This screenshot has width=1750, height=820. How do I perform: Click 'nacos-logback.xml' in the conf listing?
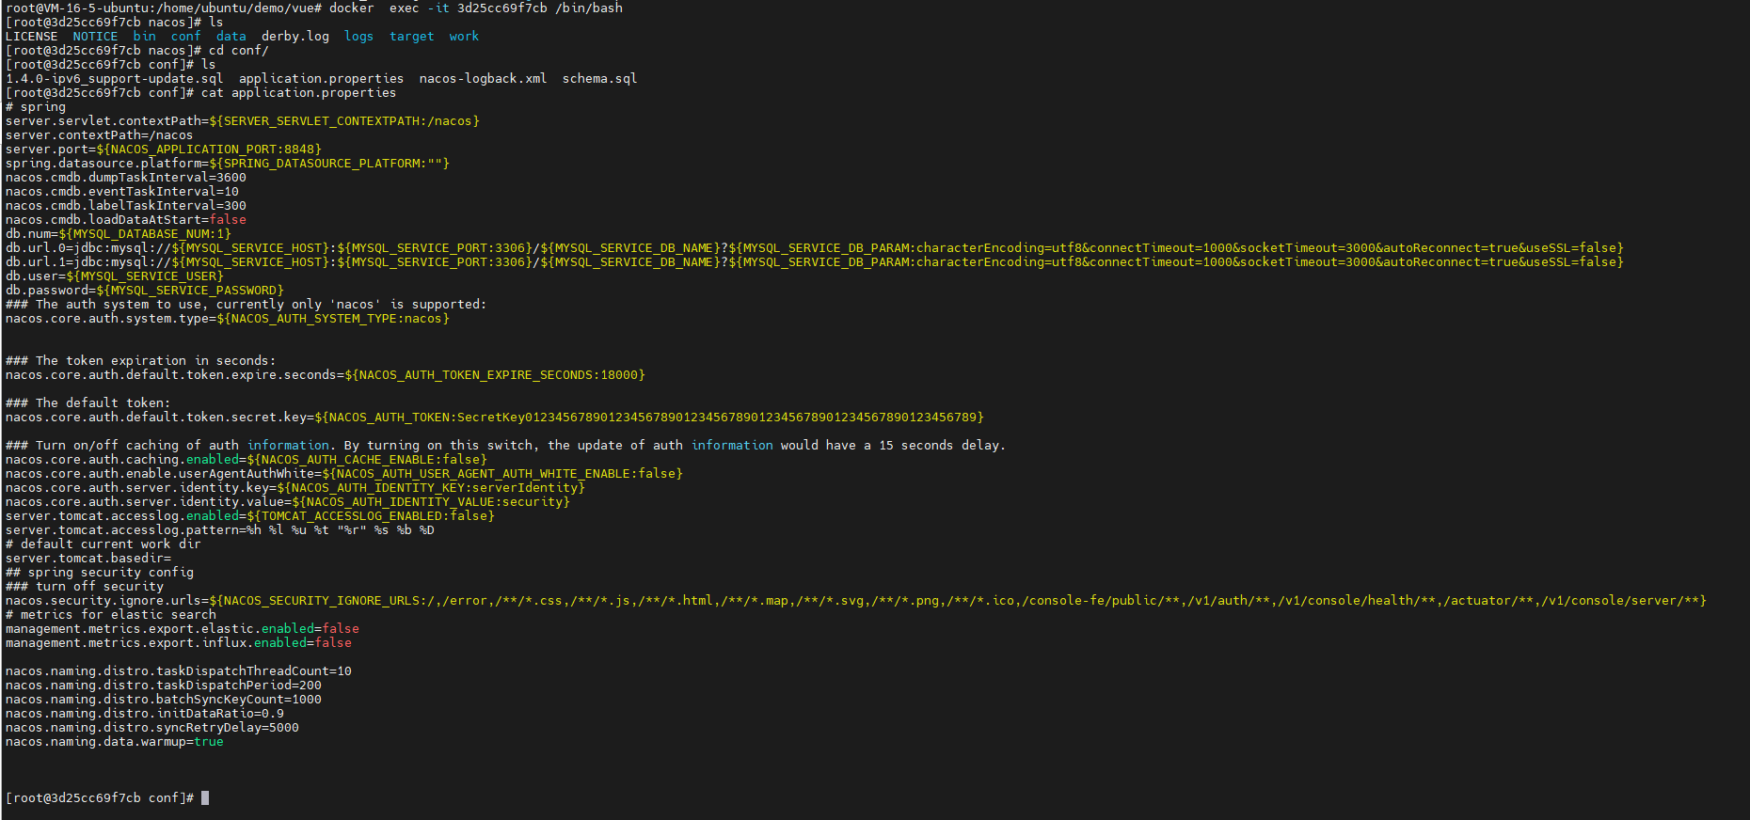click(484, 79)
